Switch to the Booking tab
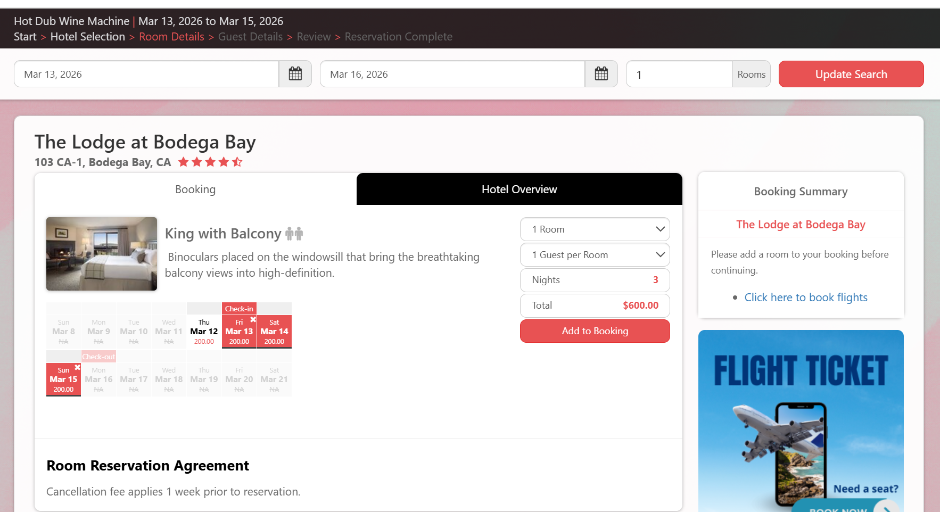The width and height of the screenshot is (940, 512). (x=195, y=189)
